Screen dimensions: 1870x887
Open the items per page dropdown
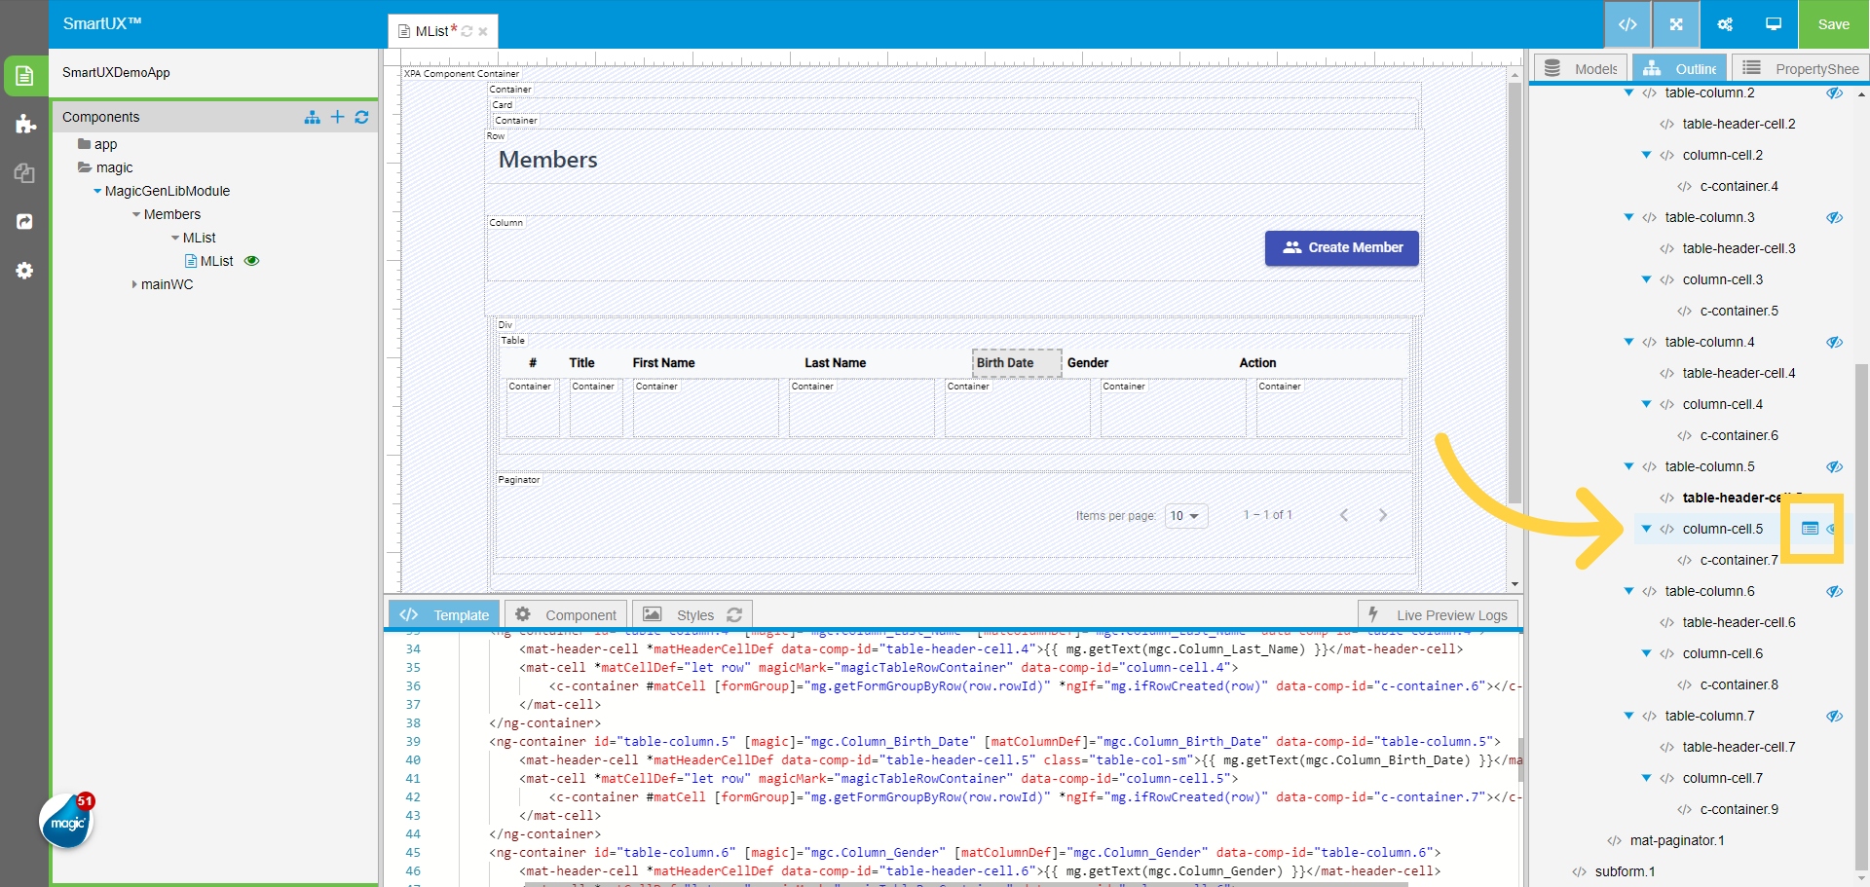tap(1185, 516)
